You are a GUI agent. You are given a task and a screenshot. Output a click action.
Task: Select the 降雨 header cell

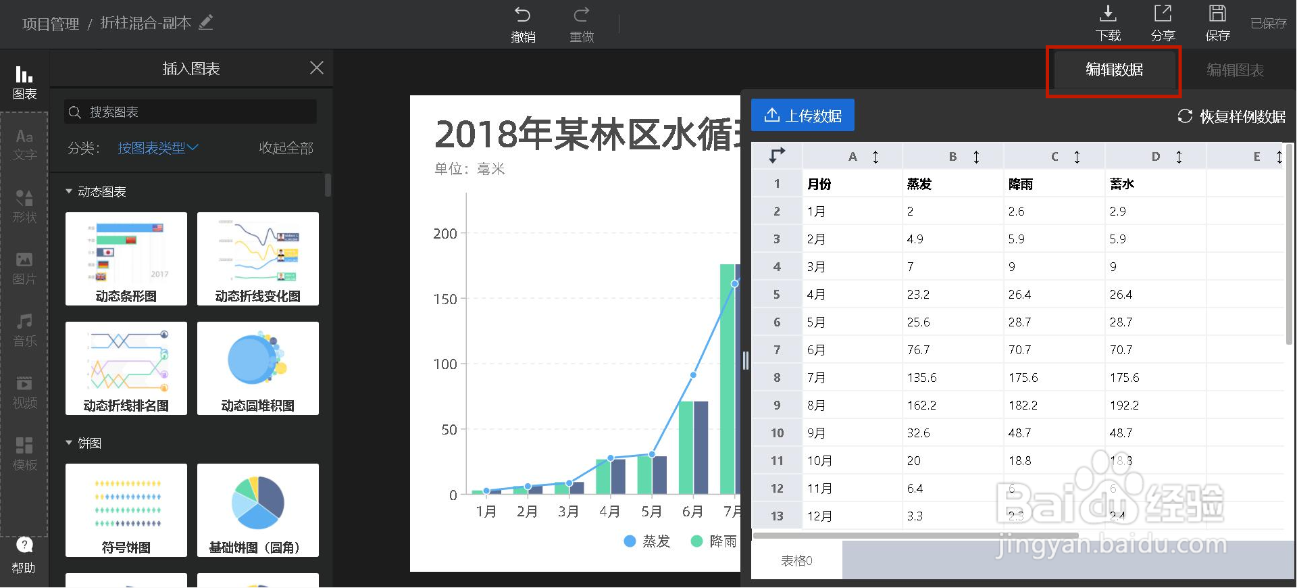(x=1054, y=184)
